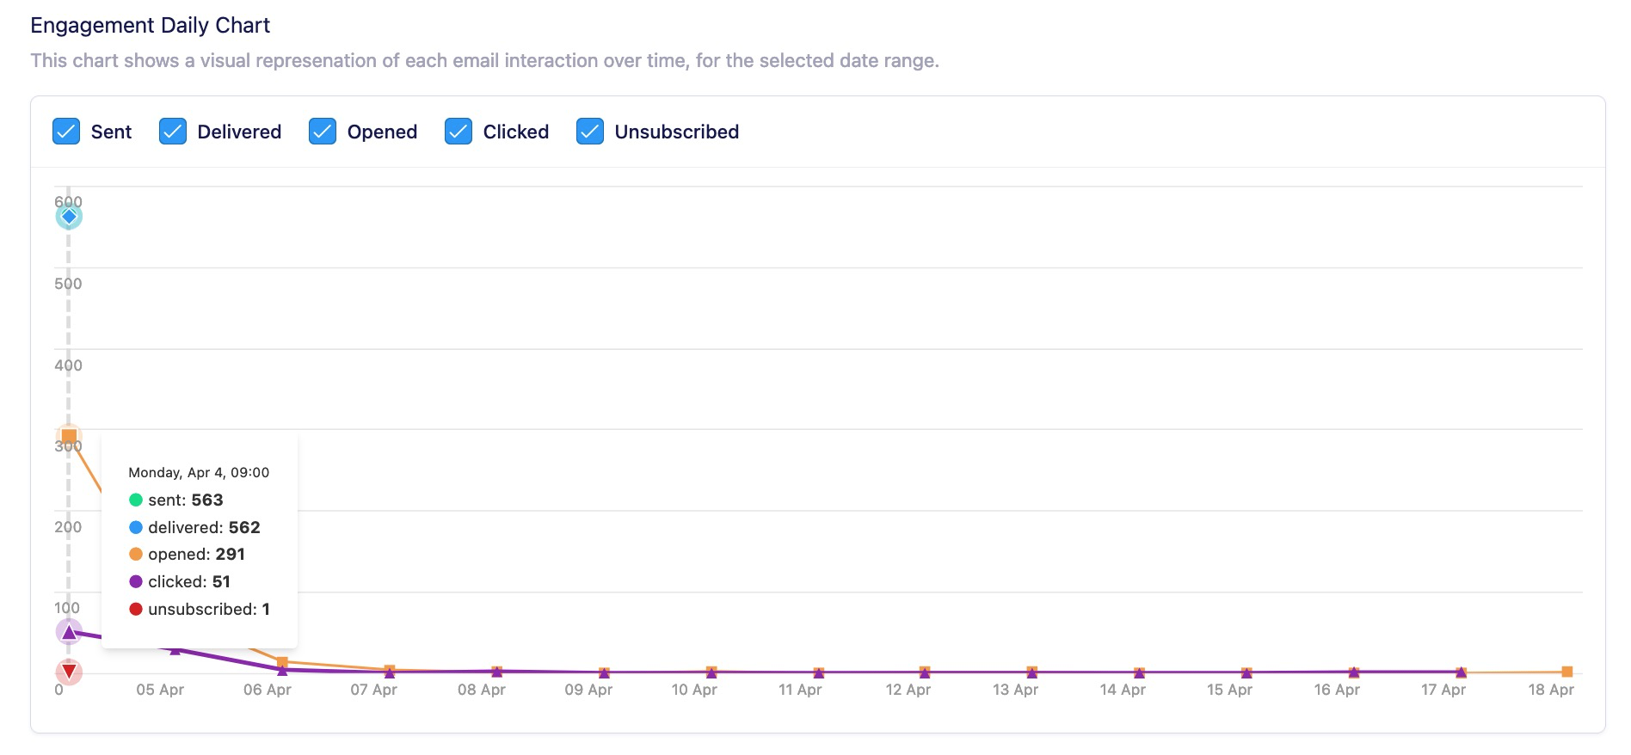The width and height of the screenshot is (1631, 755).
Task: Click the green dot beside sent in tooltip
Action: click(136, 500)
